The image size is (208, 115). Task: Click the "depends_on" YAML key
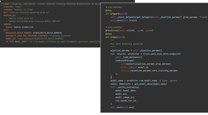point(10,15)
